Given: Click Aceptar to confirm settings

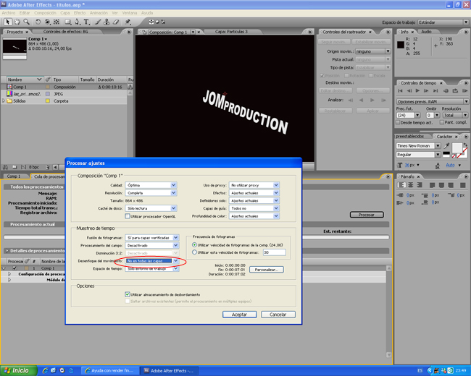Looking at the screenshot, I should [239, 315].
